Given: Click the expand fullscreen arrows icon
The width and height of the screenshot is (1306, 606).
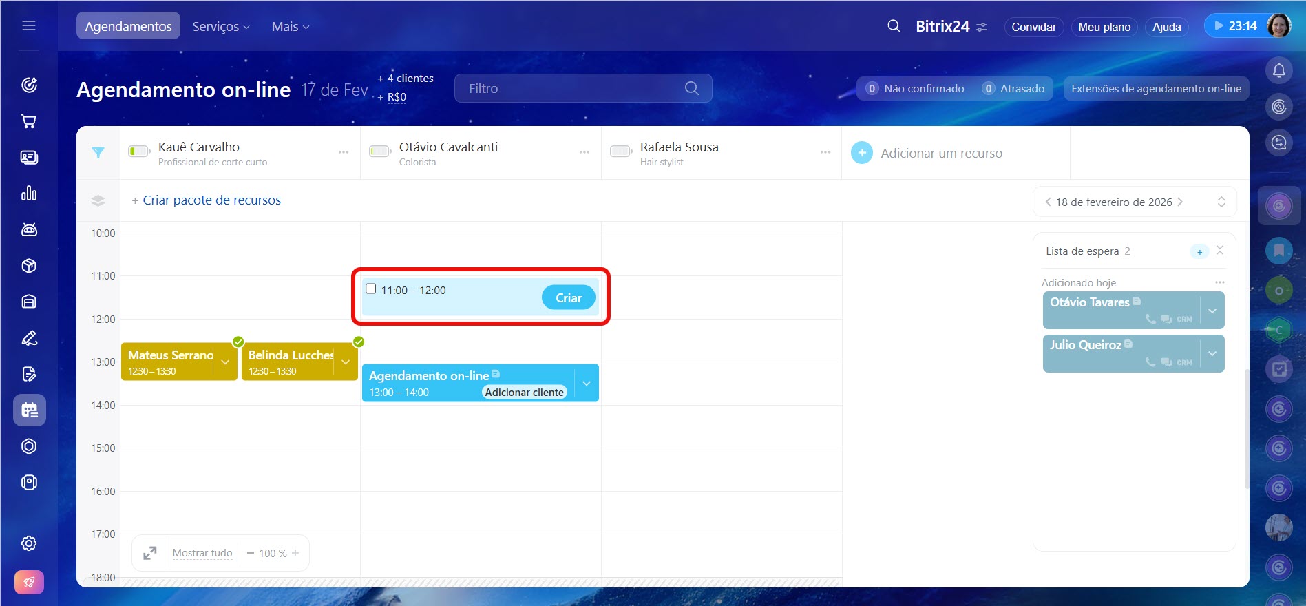Looking at the screenshot, I should [149, 553].
